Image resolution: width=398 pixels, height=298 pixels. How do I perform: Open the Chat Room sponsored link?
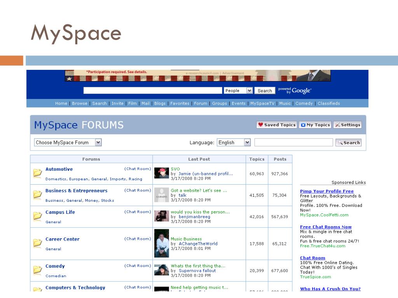click(x=312, y=258)
